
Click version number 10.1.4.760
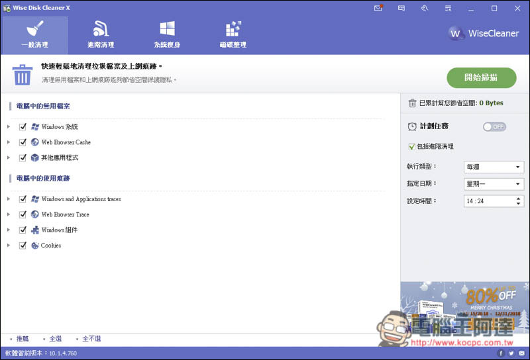pyautogui.click(x=63, y=353)
